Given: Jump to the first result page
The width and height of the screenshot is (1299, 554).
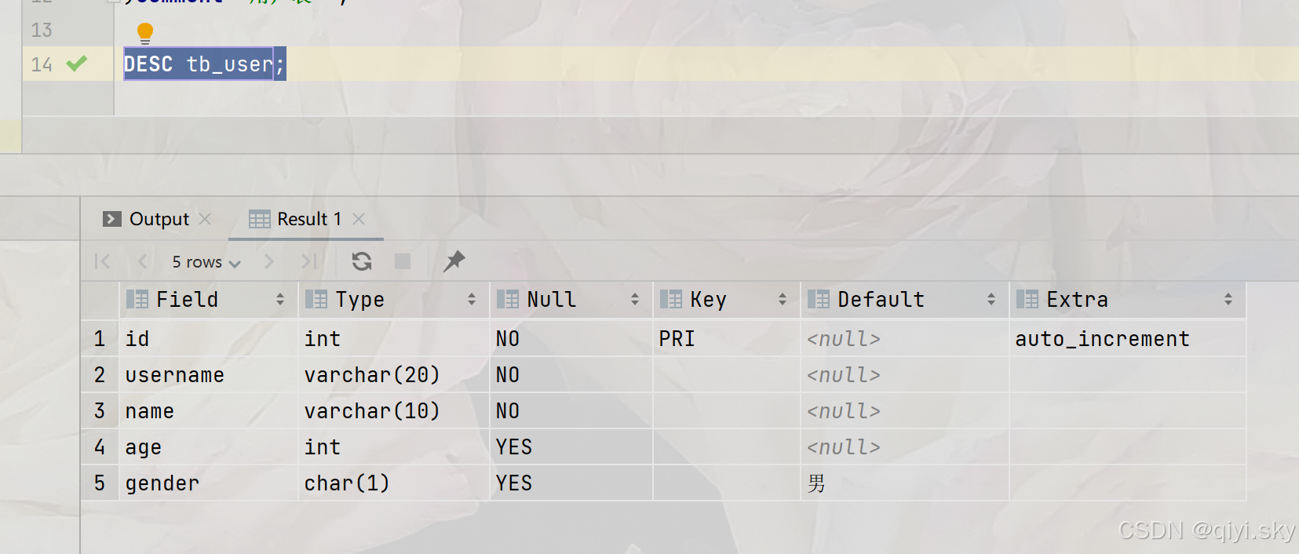Looking at the screenshot, I should [100, 261].
